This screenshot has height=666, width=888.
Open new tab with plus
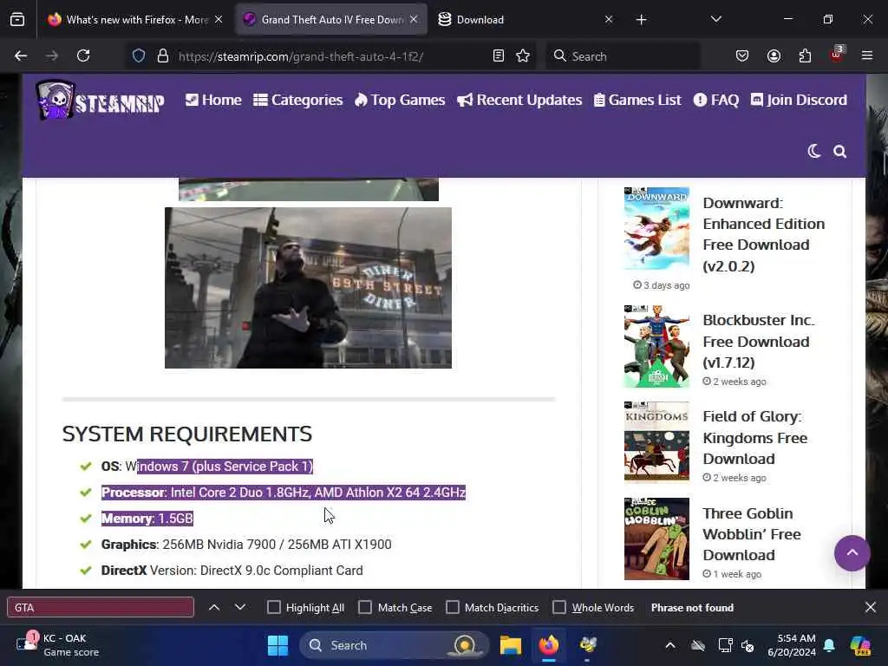(641, 20)
